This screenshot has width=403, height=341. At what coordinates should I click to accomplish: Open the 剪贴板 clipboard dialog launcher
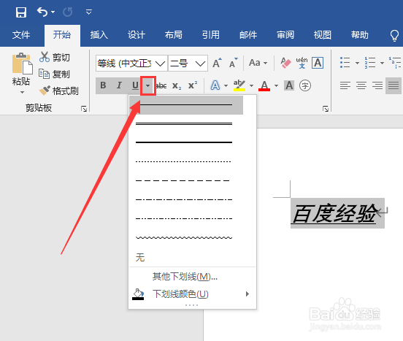pos(84,109)
